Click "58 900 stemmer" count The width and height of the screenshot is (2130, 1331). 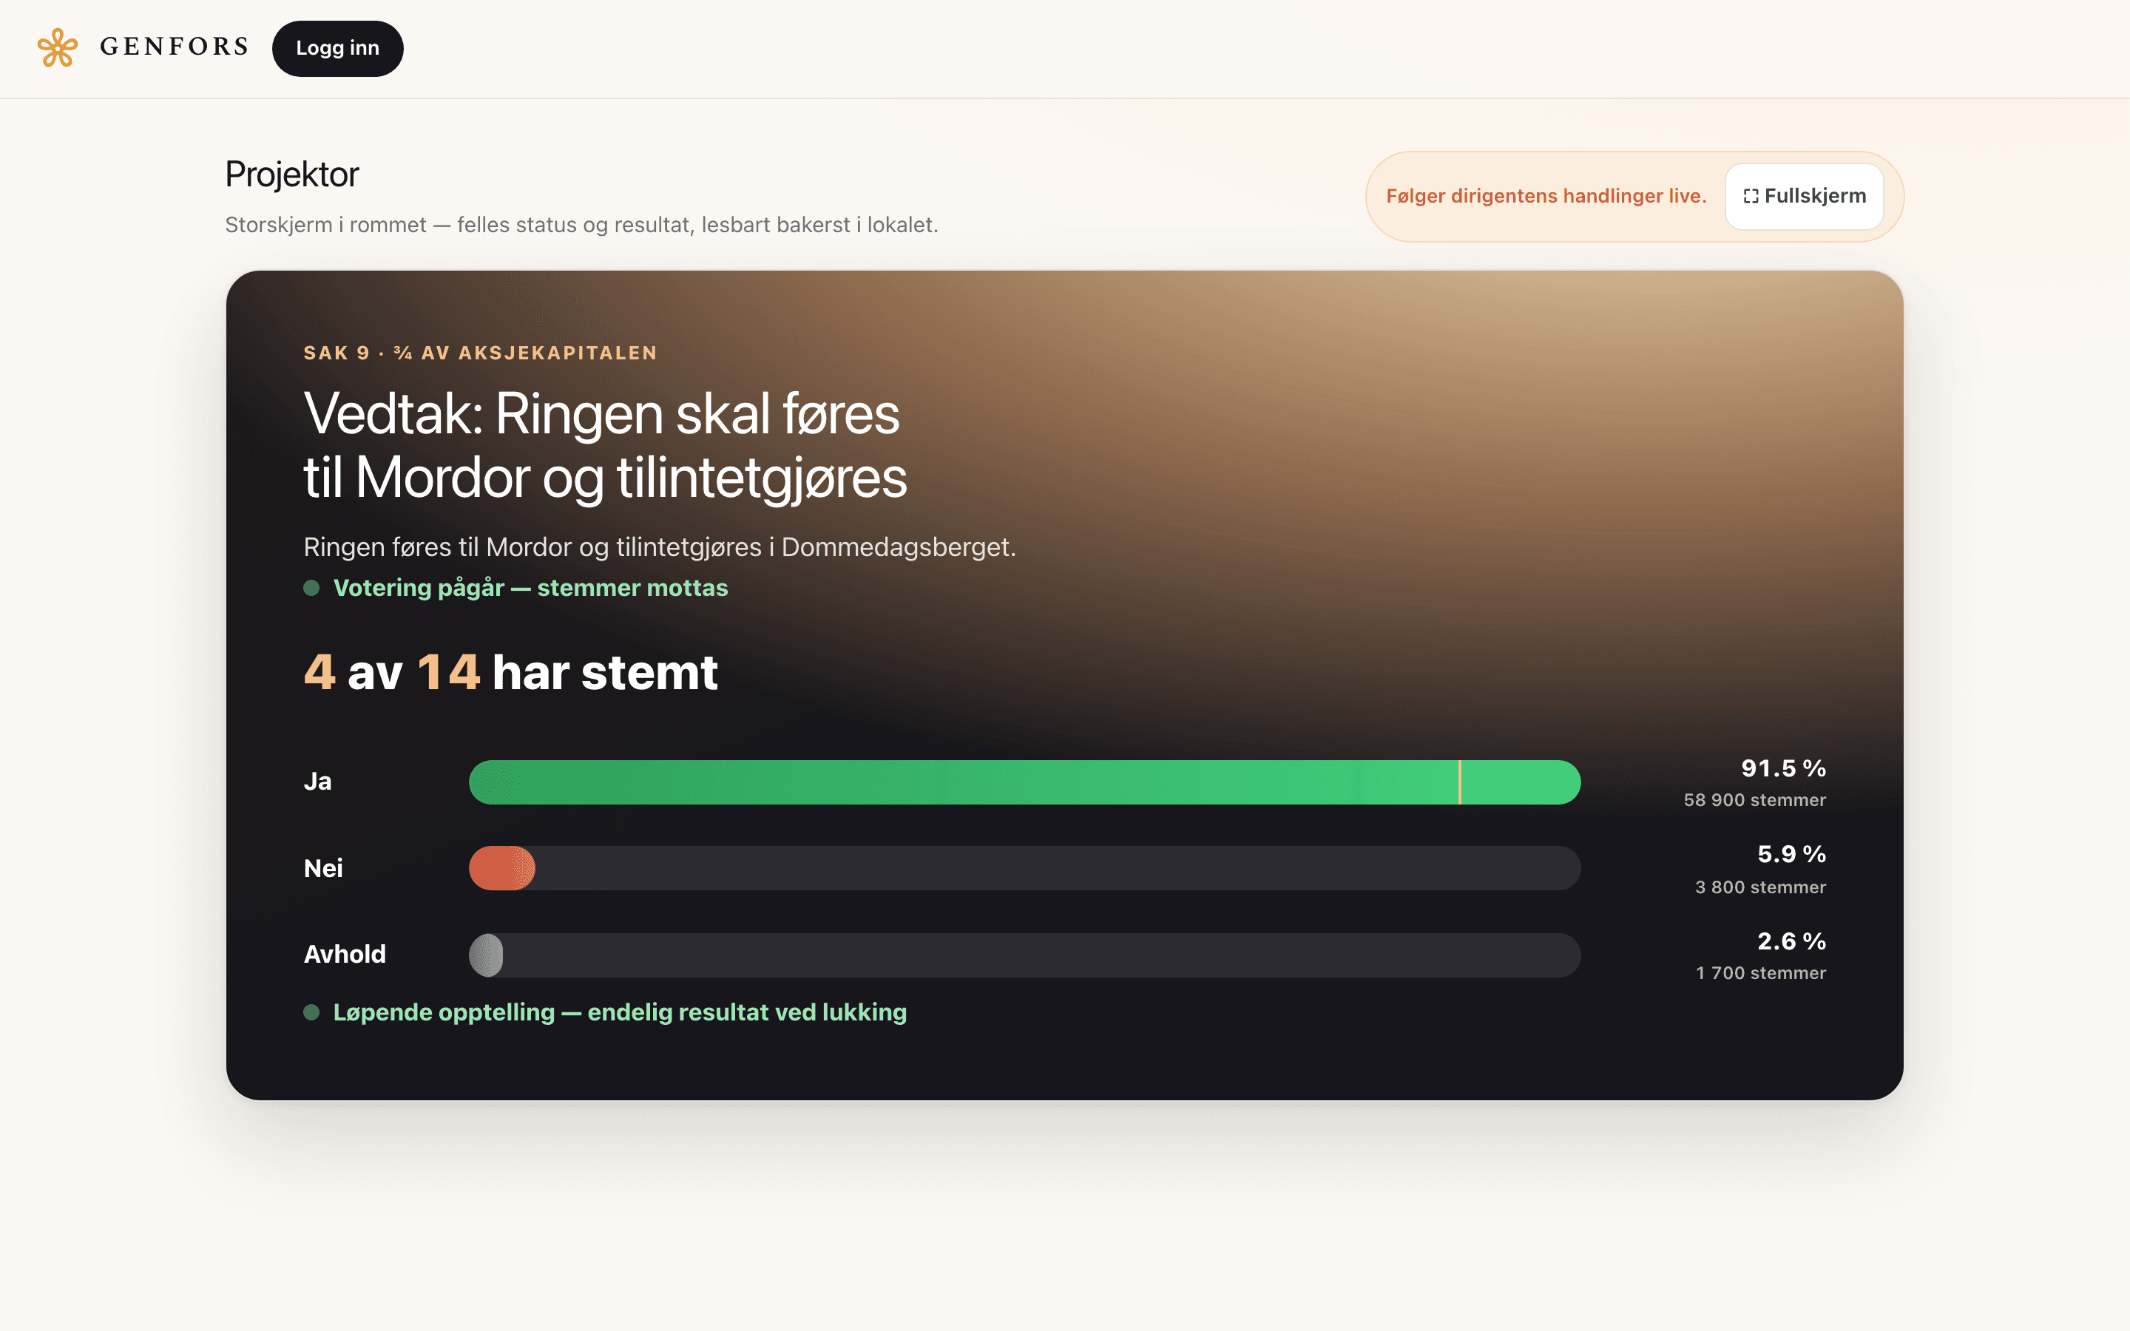tap(1754, 800)
